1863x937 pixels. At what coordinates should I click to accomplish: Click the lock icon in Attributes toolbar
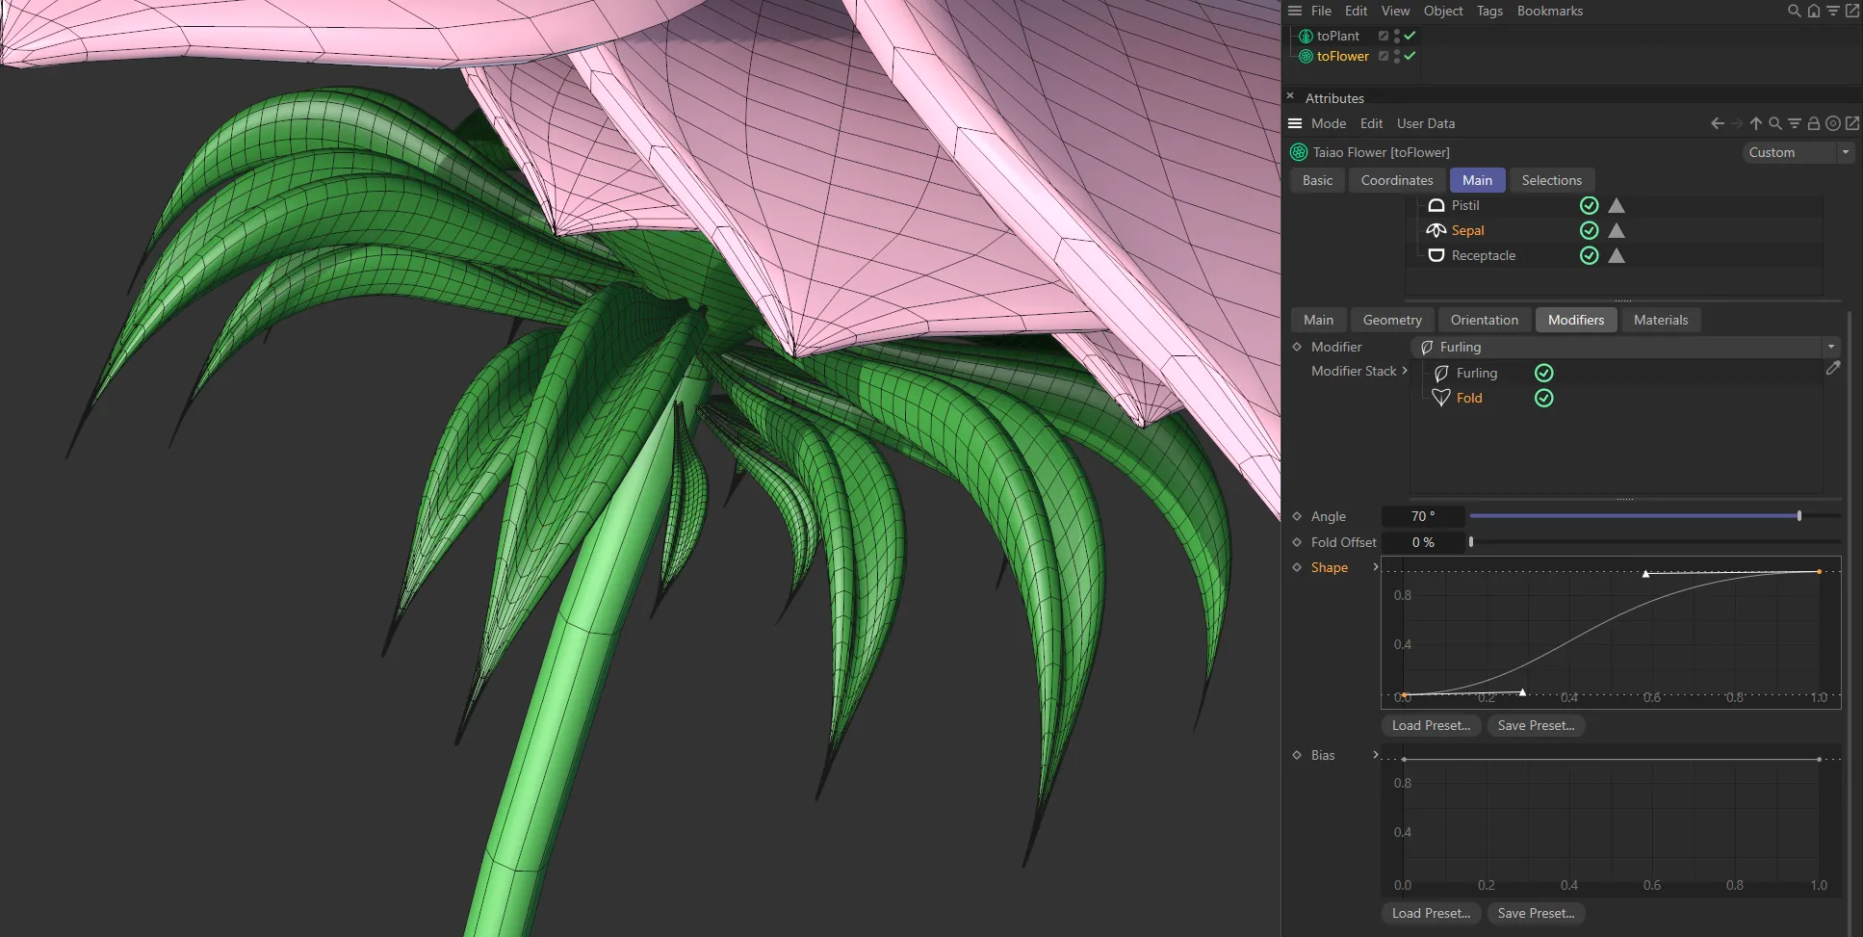coord(1813,123)
